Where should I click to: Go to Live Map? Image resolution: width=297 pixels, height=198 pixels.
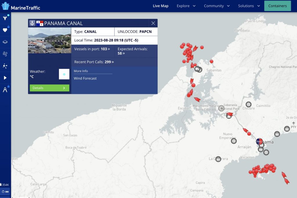161,6
